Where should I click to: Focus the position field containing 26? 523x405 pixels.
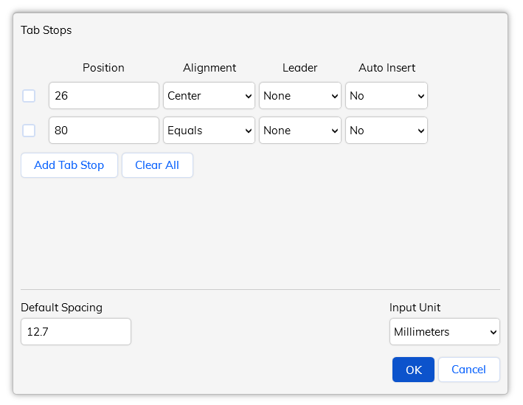pyautogui.click(x=104, y=96)
